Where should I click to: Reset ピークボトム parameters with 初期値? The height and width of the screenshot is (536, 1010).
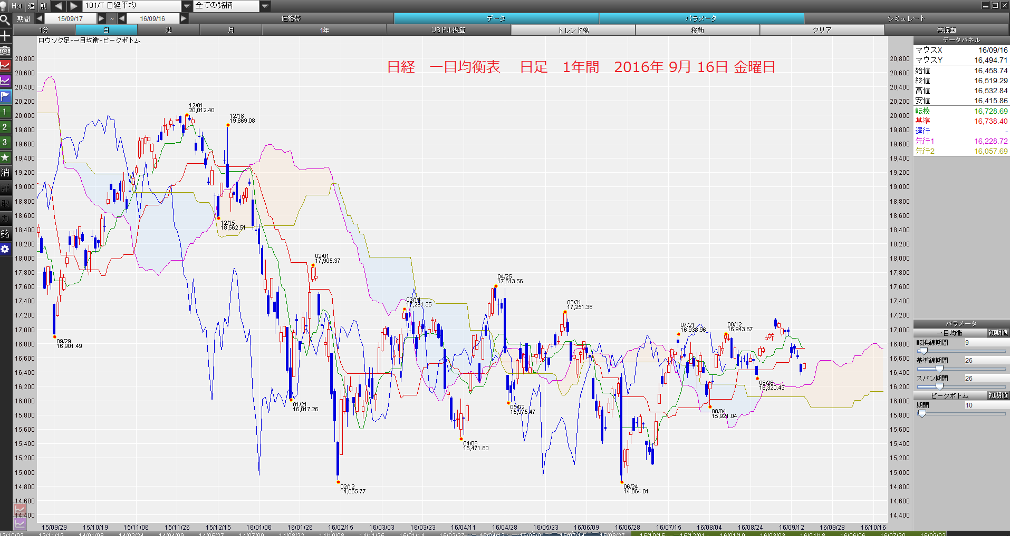998,395
